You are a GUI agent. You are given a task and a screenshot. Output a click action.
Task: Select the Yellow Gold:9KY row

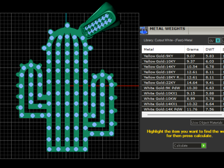tap(183, 56)
